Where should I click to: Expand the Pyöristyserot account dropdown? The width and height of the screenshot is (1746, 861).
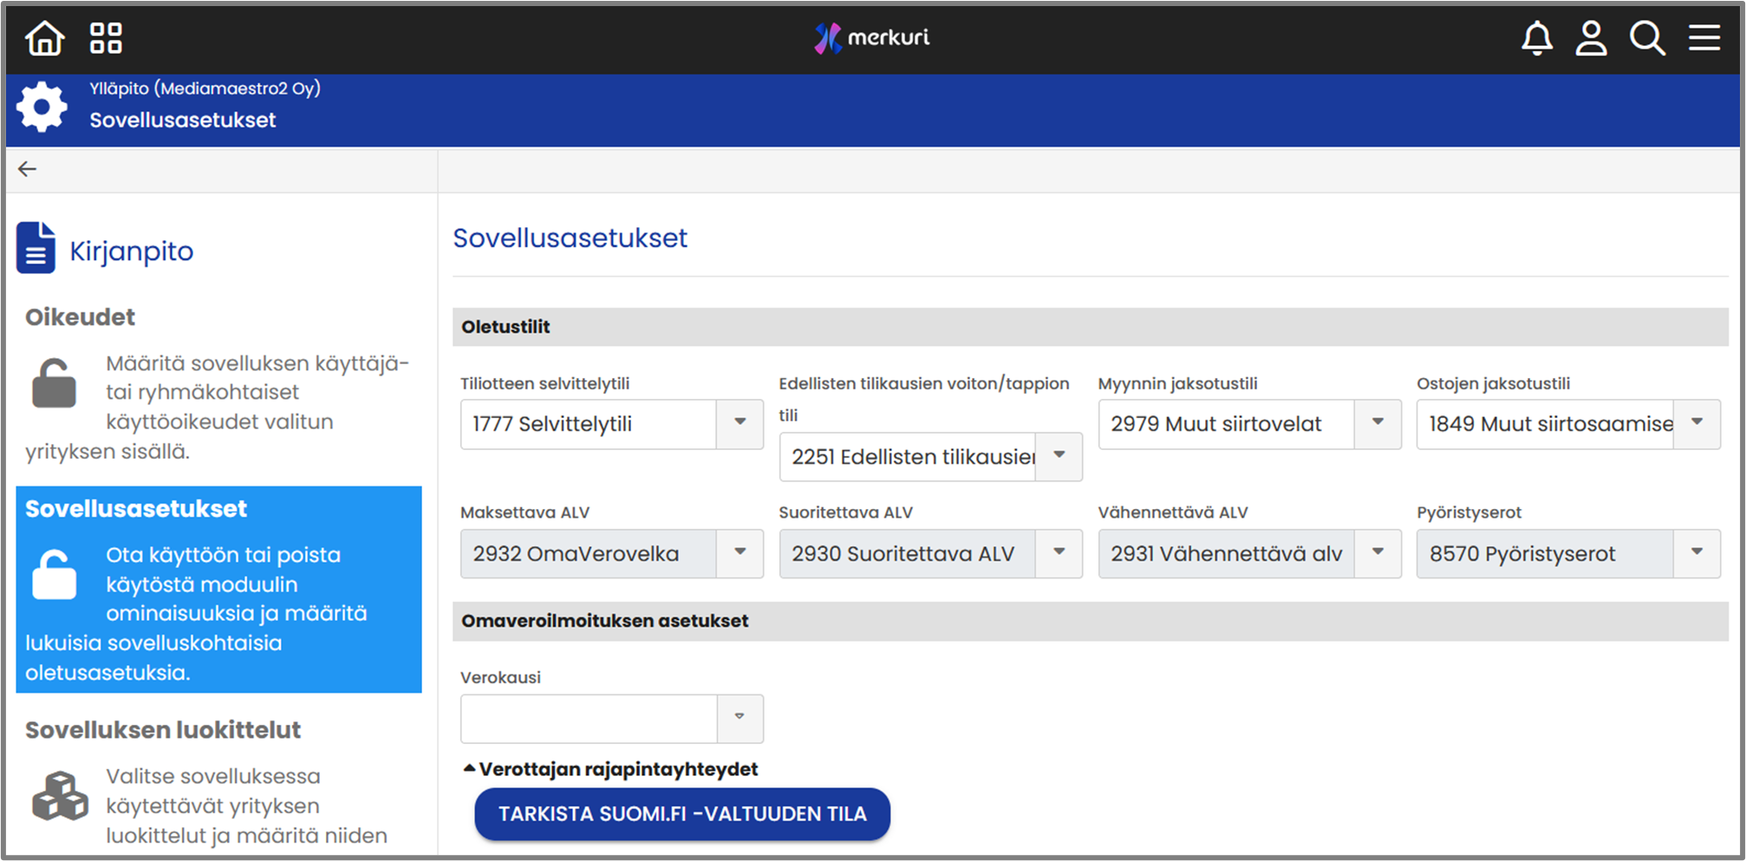pos(1697,553)
